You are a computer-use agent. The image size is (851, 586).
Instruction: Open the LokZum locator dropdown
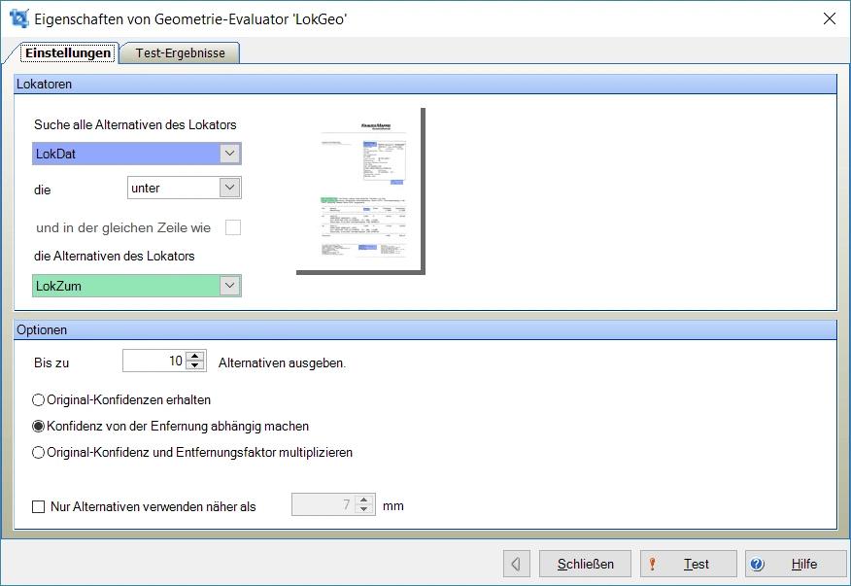tap(229, 286)
